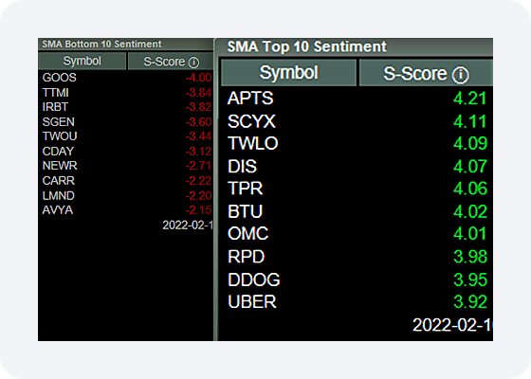Click the -3.12 score value
Image resolution: width=531 pixels, height=379 pixels.
198,151
